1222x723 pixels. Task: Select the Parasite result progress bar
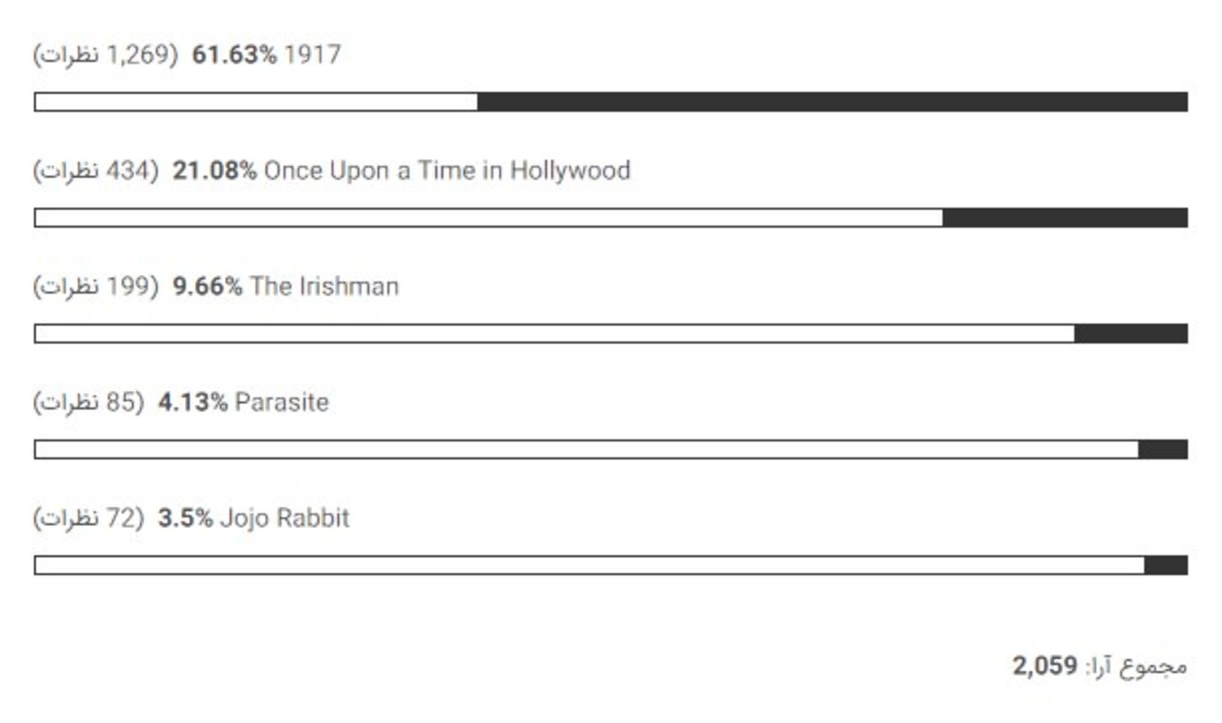611,449
